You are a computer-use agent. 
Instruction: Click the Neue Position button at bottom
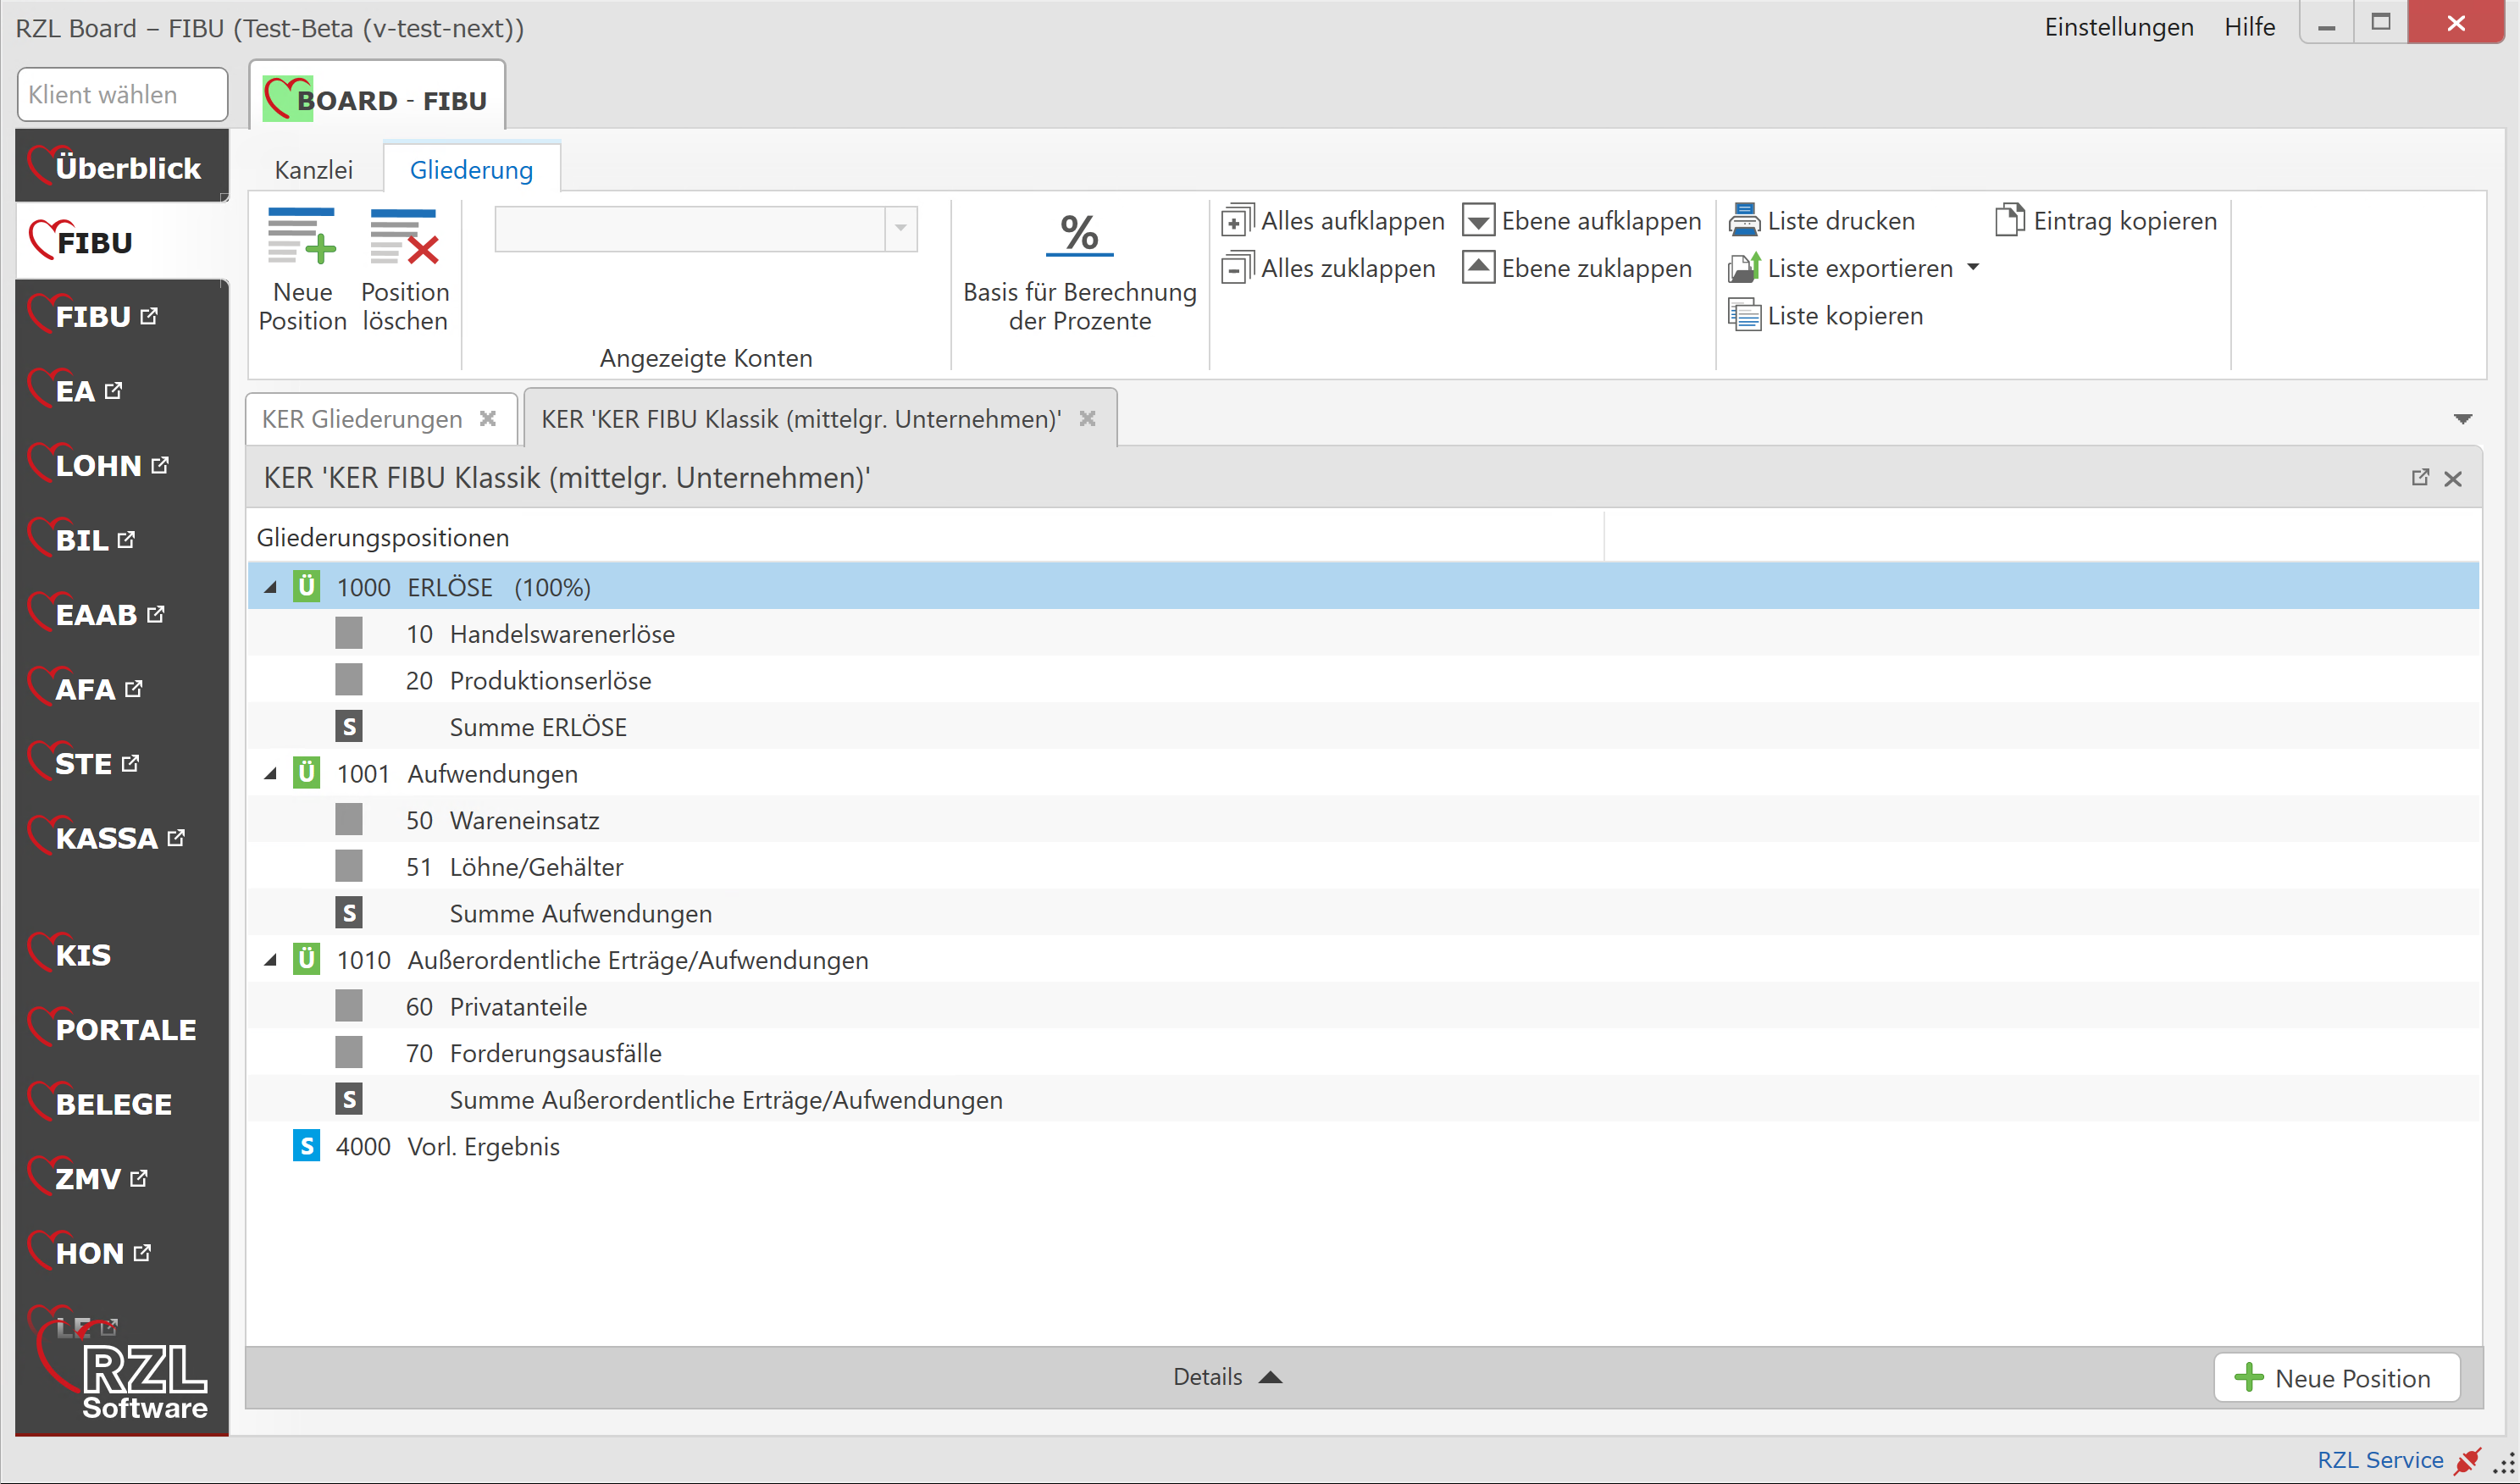[2336, 1378]
